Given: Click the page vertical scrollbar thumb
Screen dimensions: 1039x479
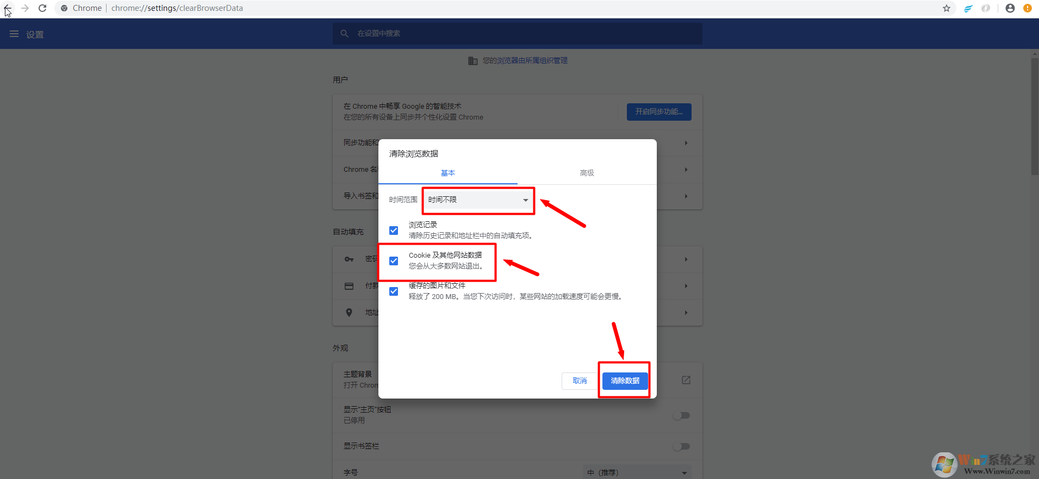Looking at the screenshot, I should tap(1035, 116).
